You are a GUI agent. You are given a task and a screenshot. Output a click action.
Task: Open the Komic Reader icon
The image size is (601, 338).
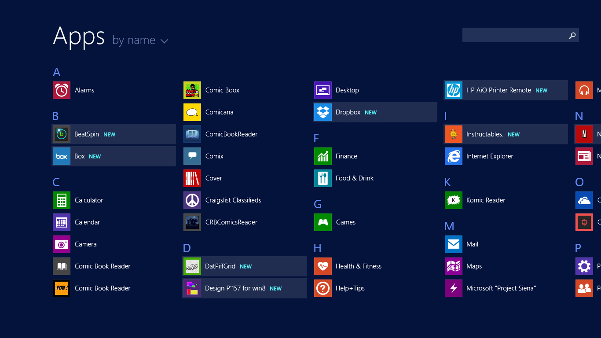[x=454, y=200]
